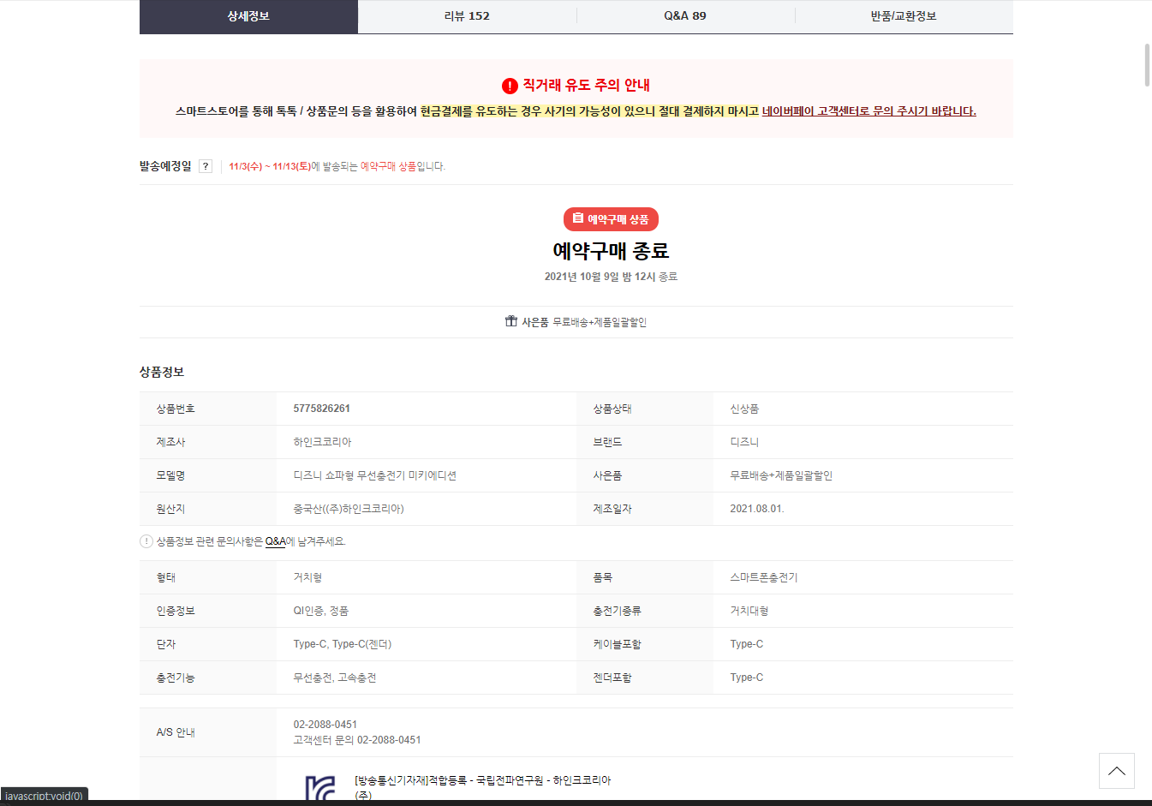Click the KC certification mark icon
Screen dimensions: 1152x806
[320, 788]
